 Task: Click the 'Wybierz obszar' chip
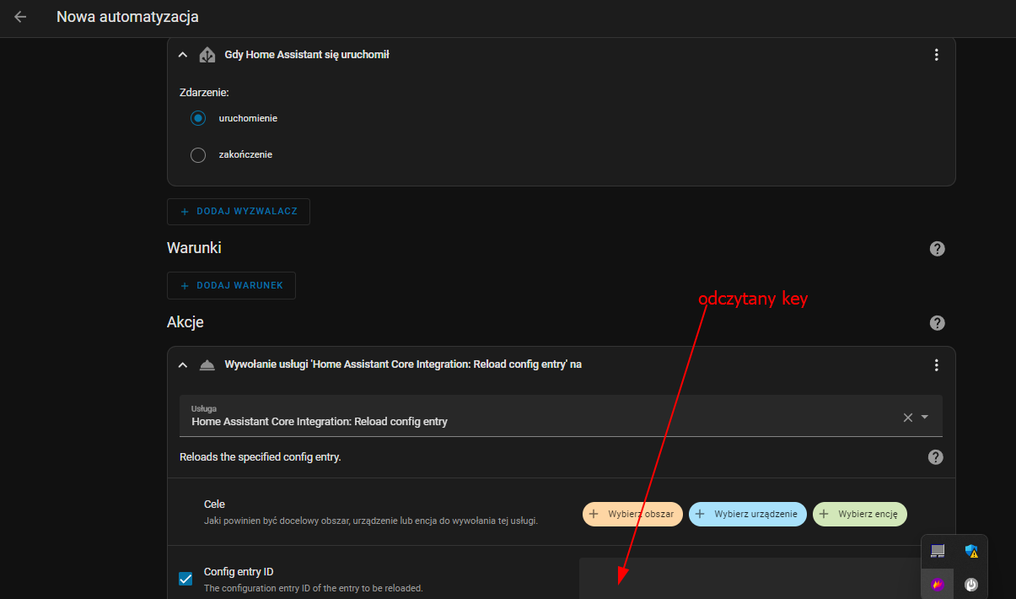click(x=632, y=514)
